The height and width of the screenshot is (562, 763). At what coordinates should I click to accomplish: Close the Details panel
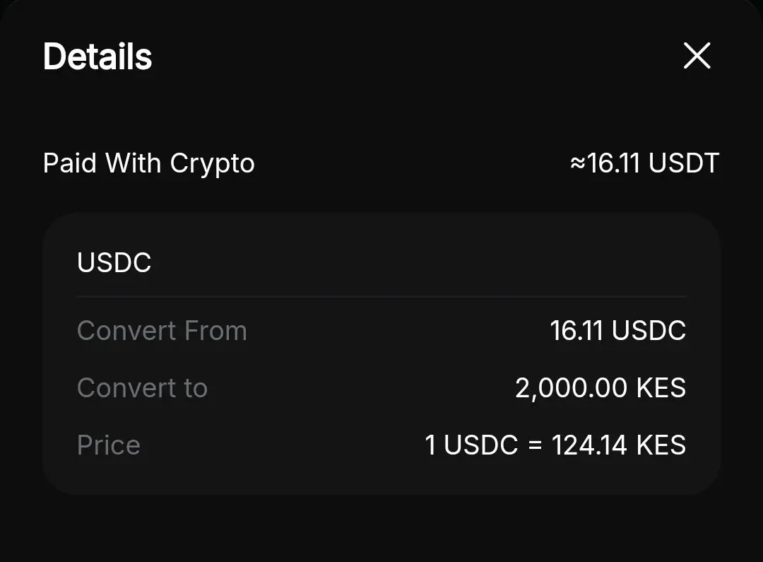click(x=697, y=56)
